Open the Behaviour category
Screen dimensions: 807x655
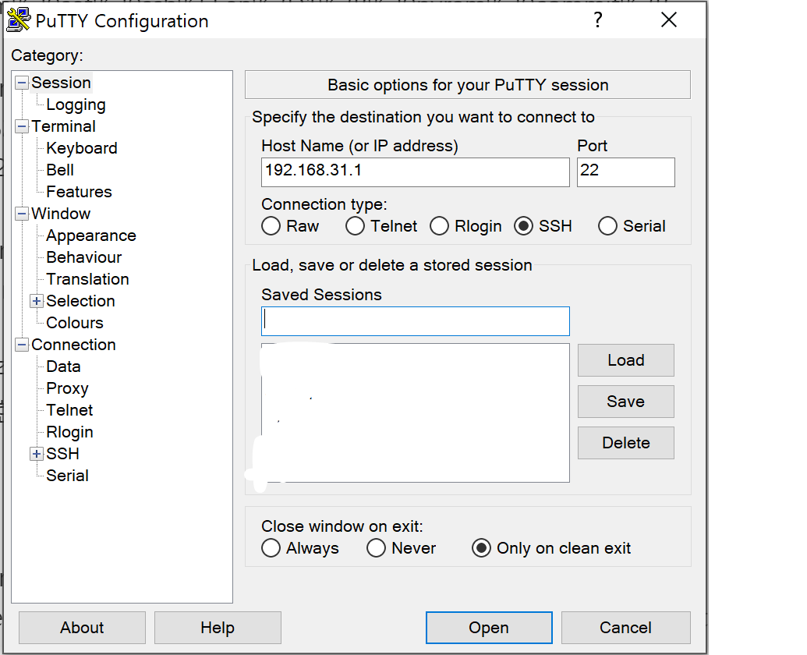(84, 257)
